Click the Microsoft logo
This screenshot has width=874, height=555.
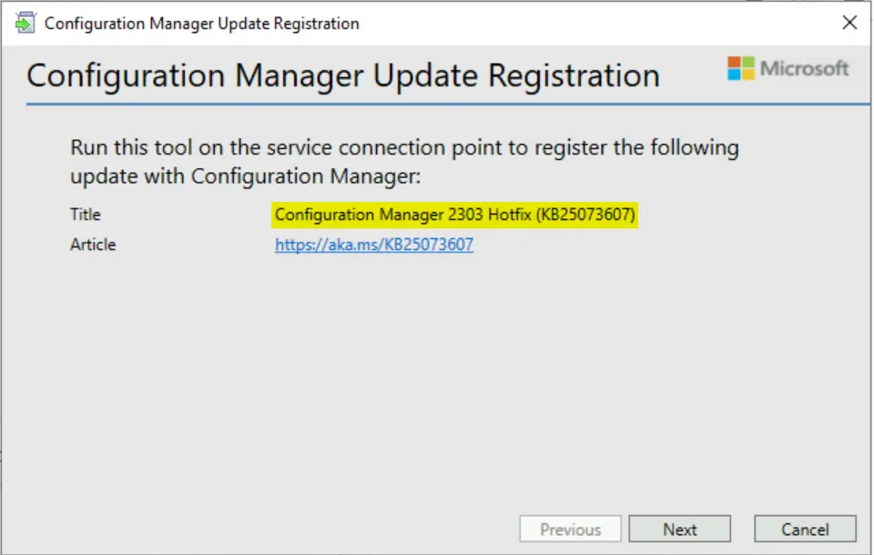click(788, 68)
